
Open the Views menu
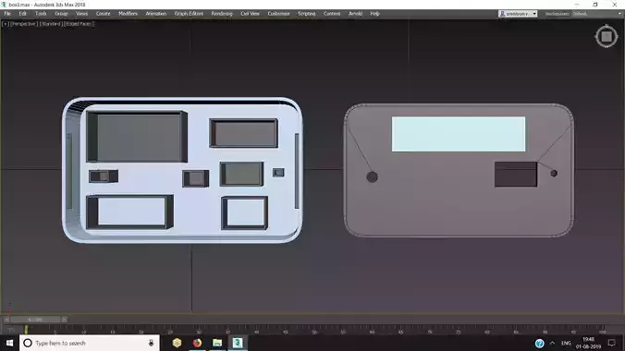tap(81, 14)
